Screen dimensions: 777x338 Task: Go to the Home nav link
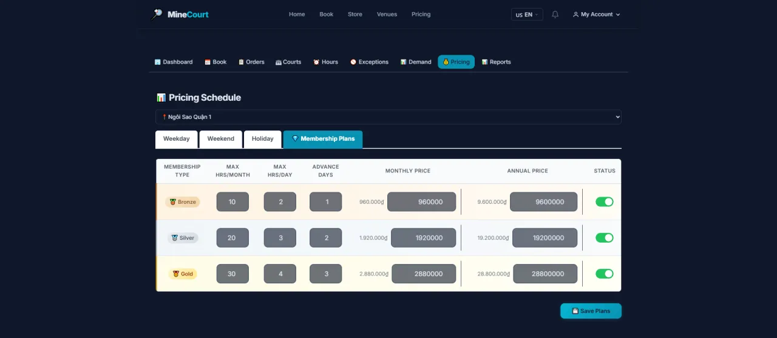297,15
